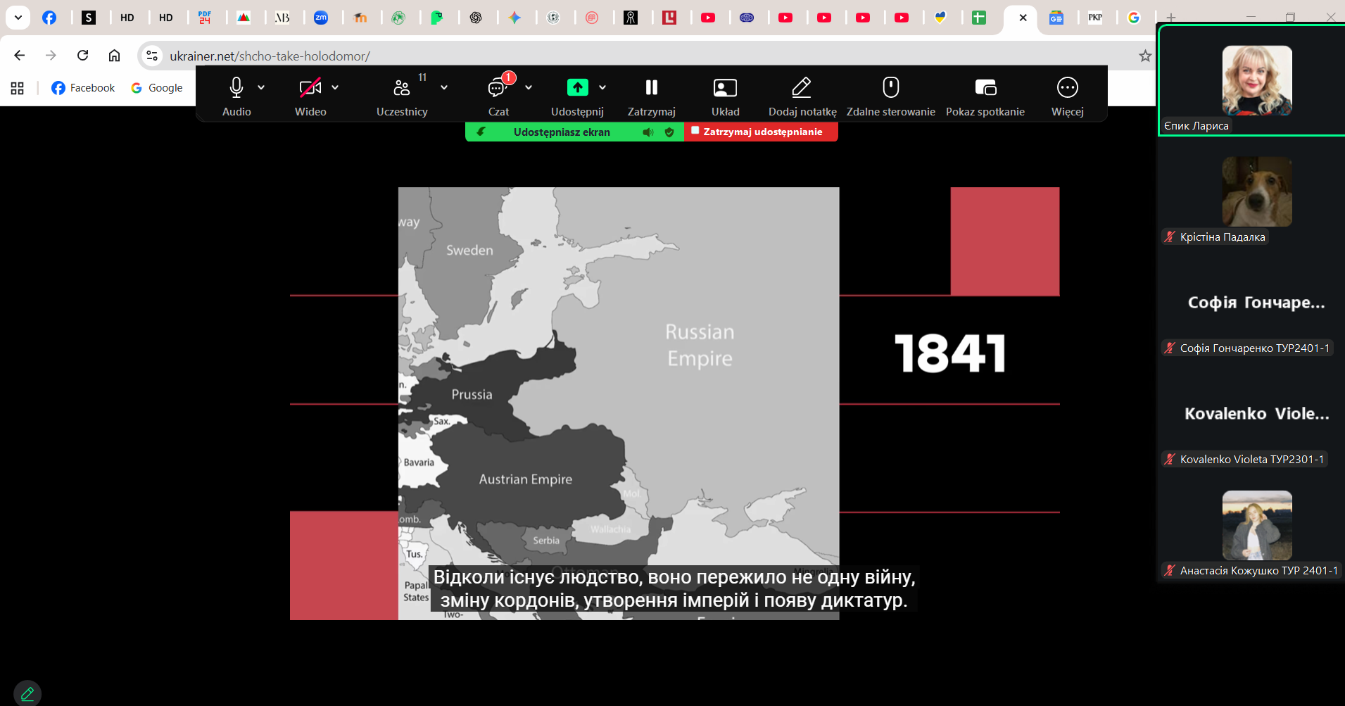
Task: Open the Uczestnicy participants panel
Action: [x=402, y=88]
